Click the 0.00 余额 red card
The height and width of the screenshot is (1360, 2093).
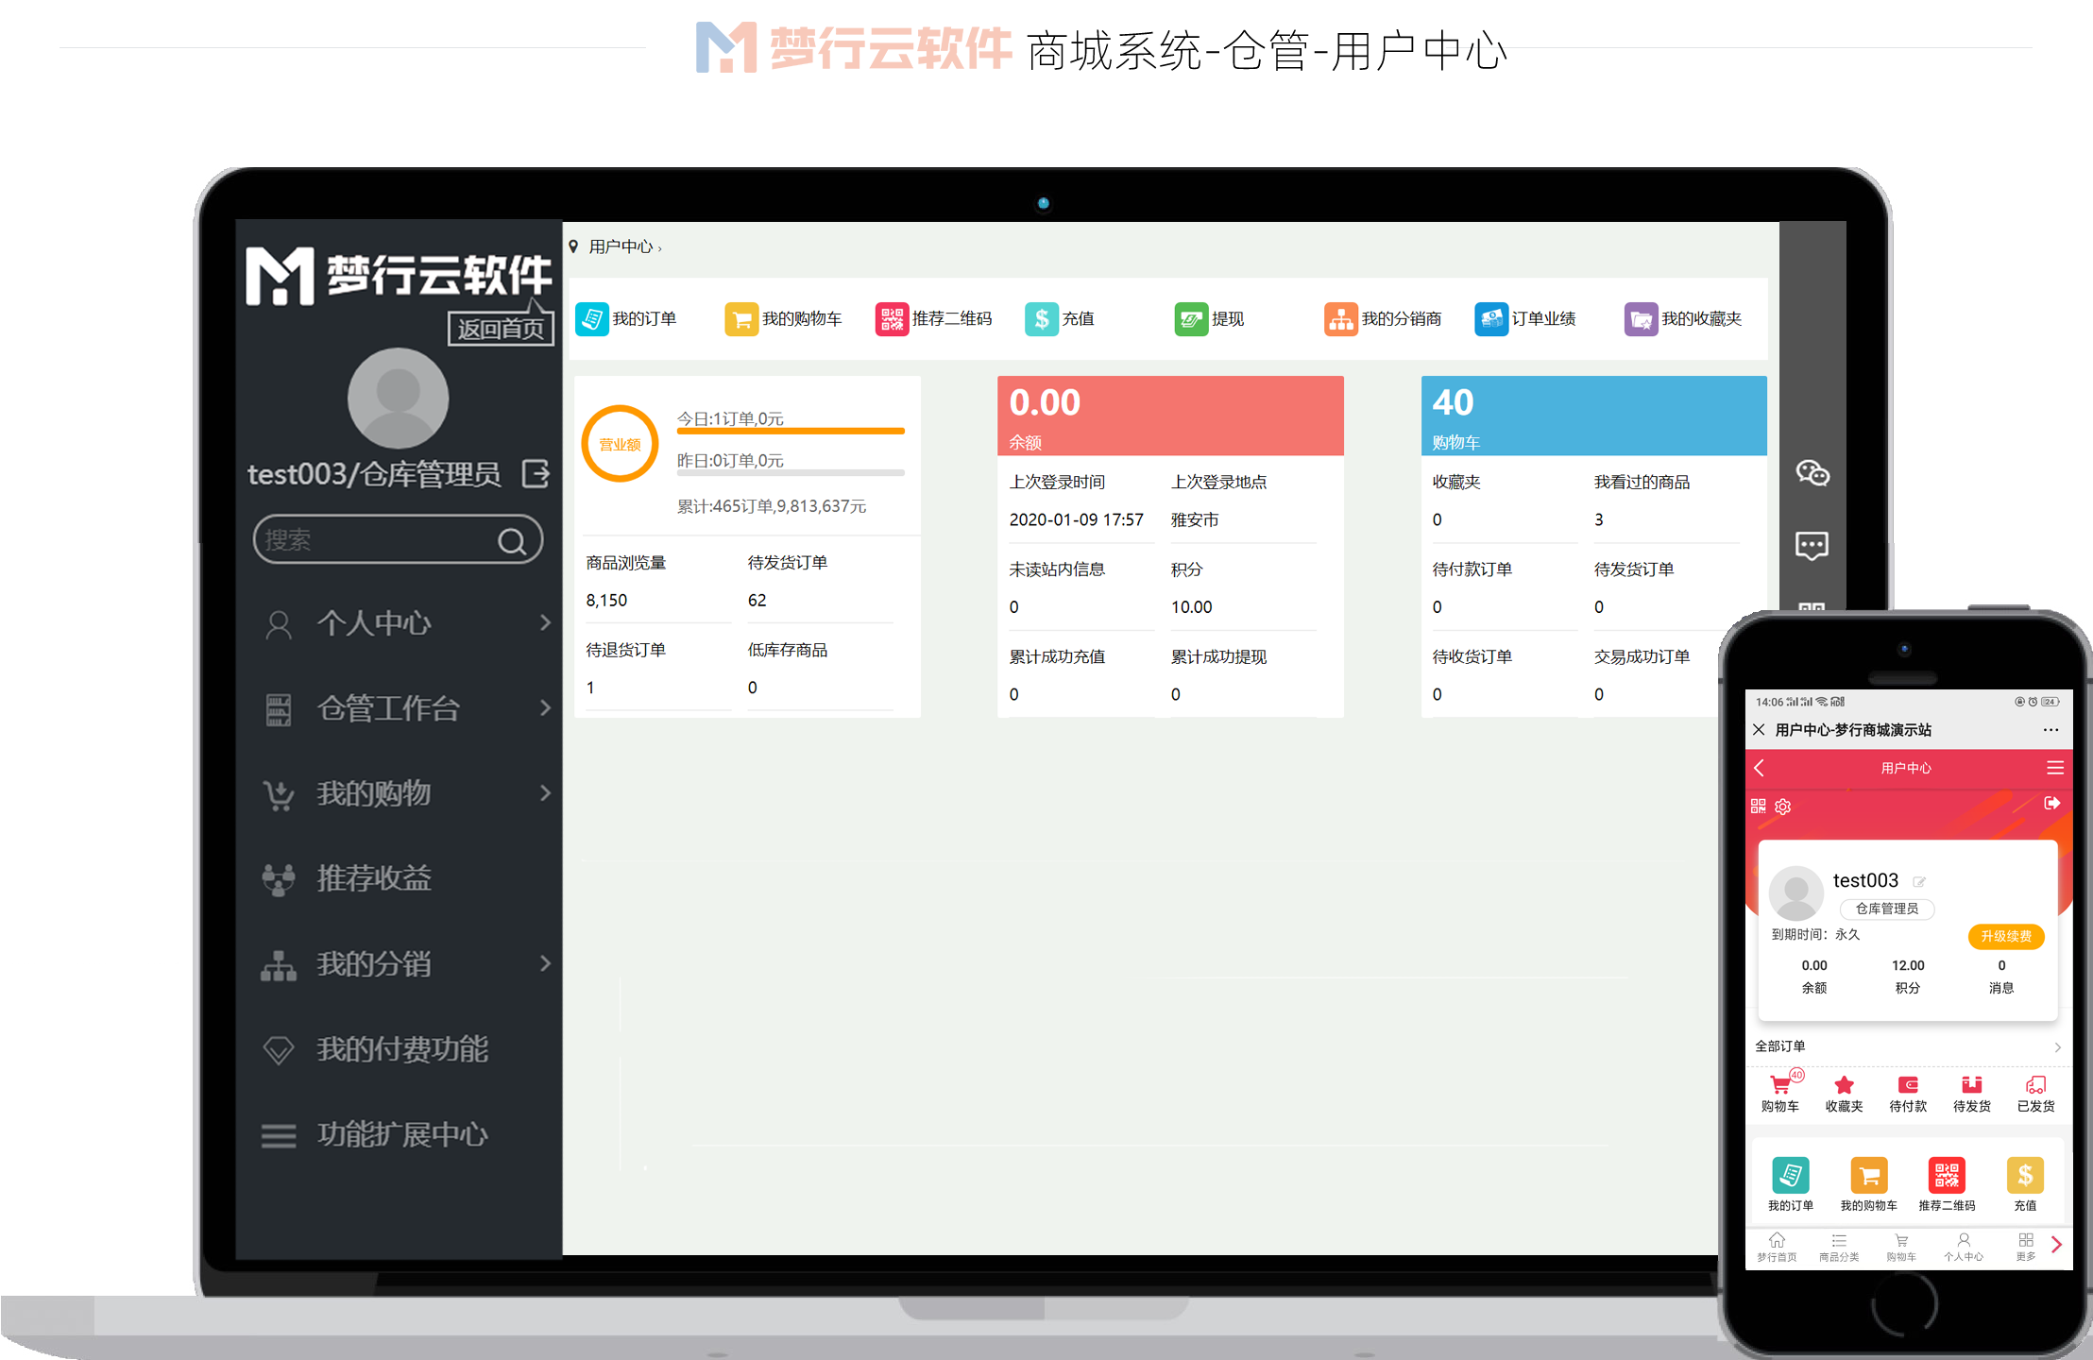[1170, 416]
